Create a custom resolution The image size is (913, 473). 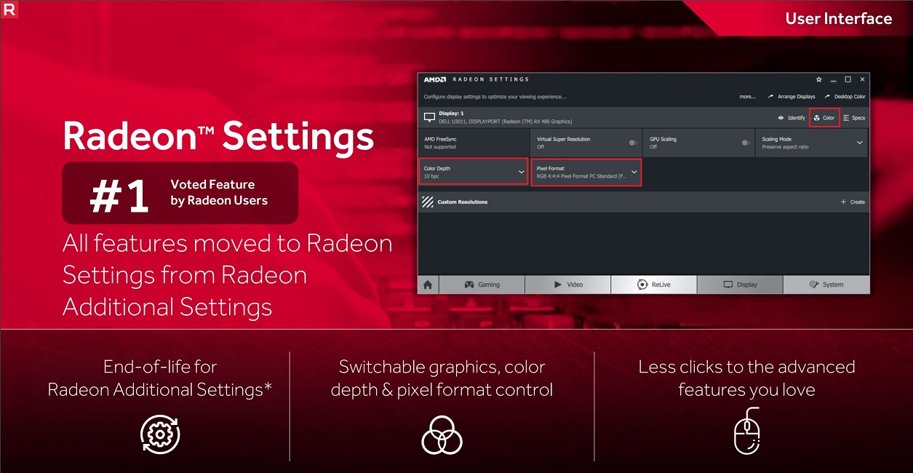tap(853, 202)
